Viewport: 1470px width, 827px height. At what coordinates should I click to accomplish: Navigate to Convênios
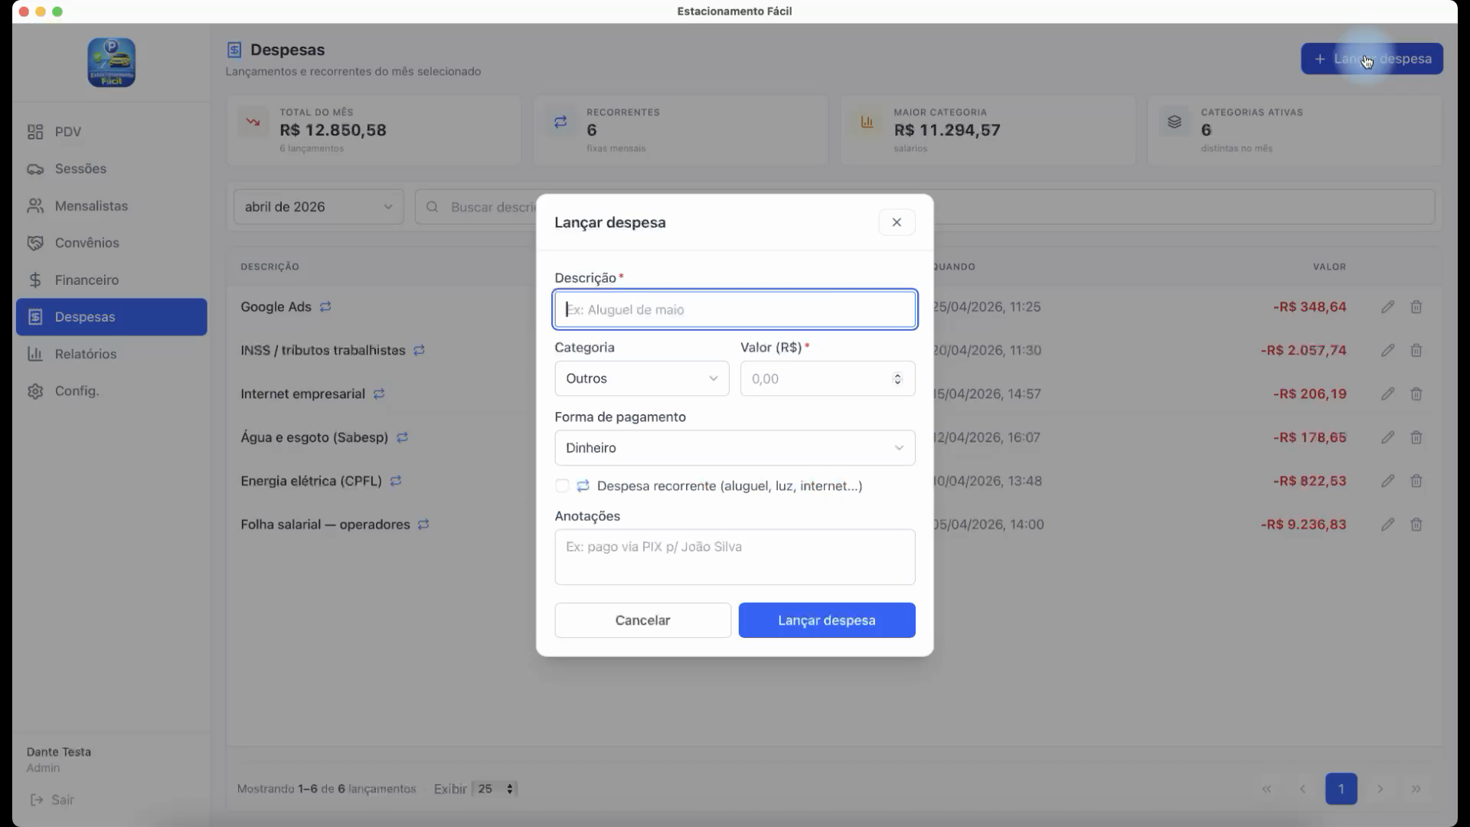[x=111, y=243]
